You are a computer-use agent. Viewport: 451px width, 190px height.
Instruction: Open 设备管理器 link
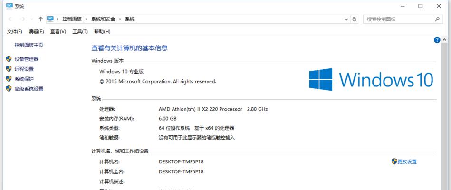(x=27, y=59)
